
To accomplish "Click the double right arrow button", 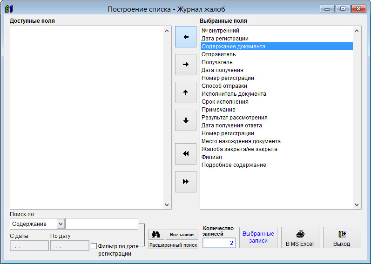I will pos(185,182).
